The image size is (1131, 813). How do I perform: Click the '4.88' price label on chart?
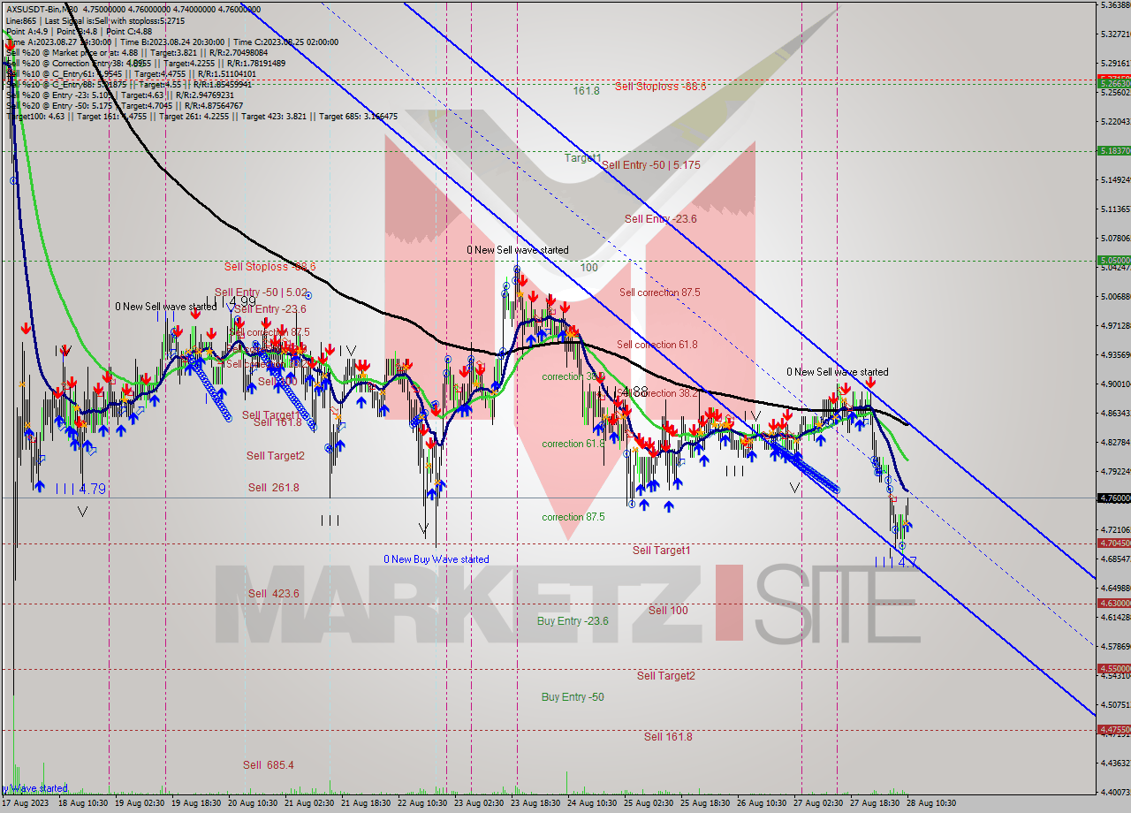click(x=634, y=391)
